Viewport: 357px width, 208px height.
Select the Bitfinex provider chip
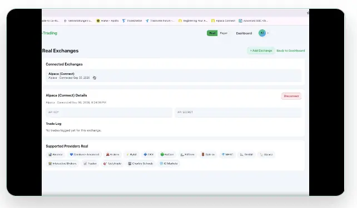coord(187,154)
